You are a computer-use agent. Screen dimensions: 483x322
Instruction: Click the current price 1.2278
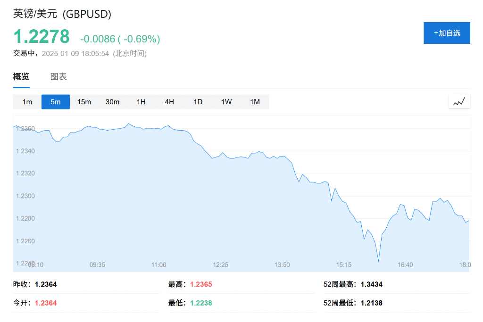click(x=42, y=37)
